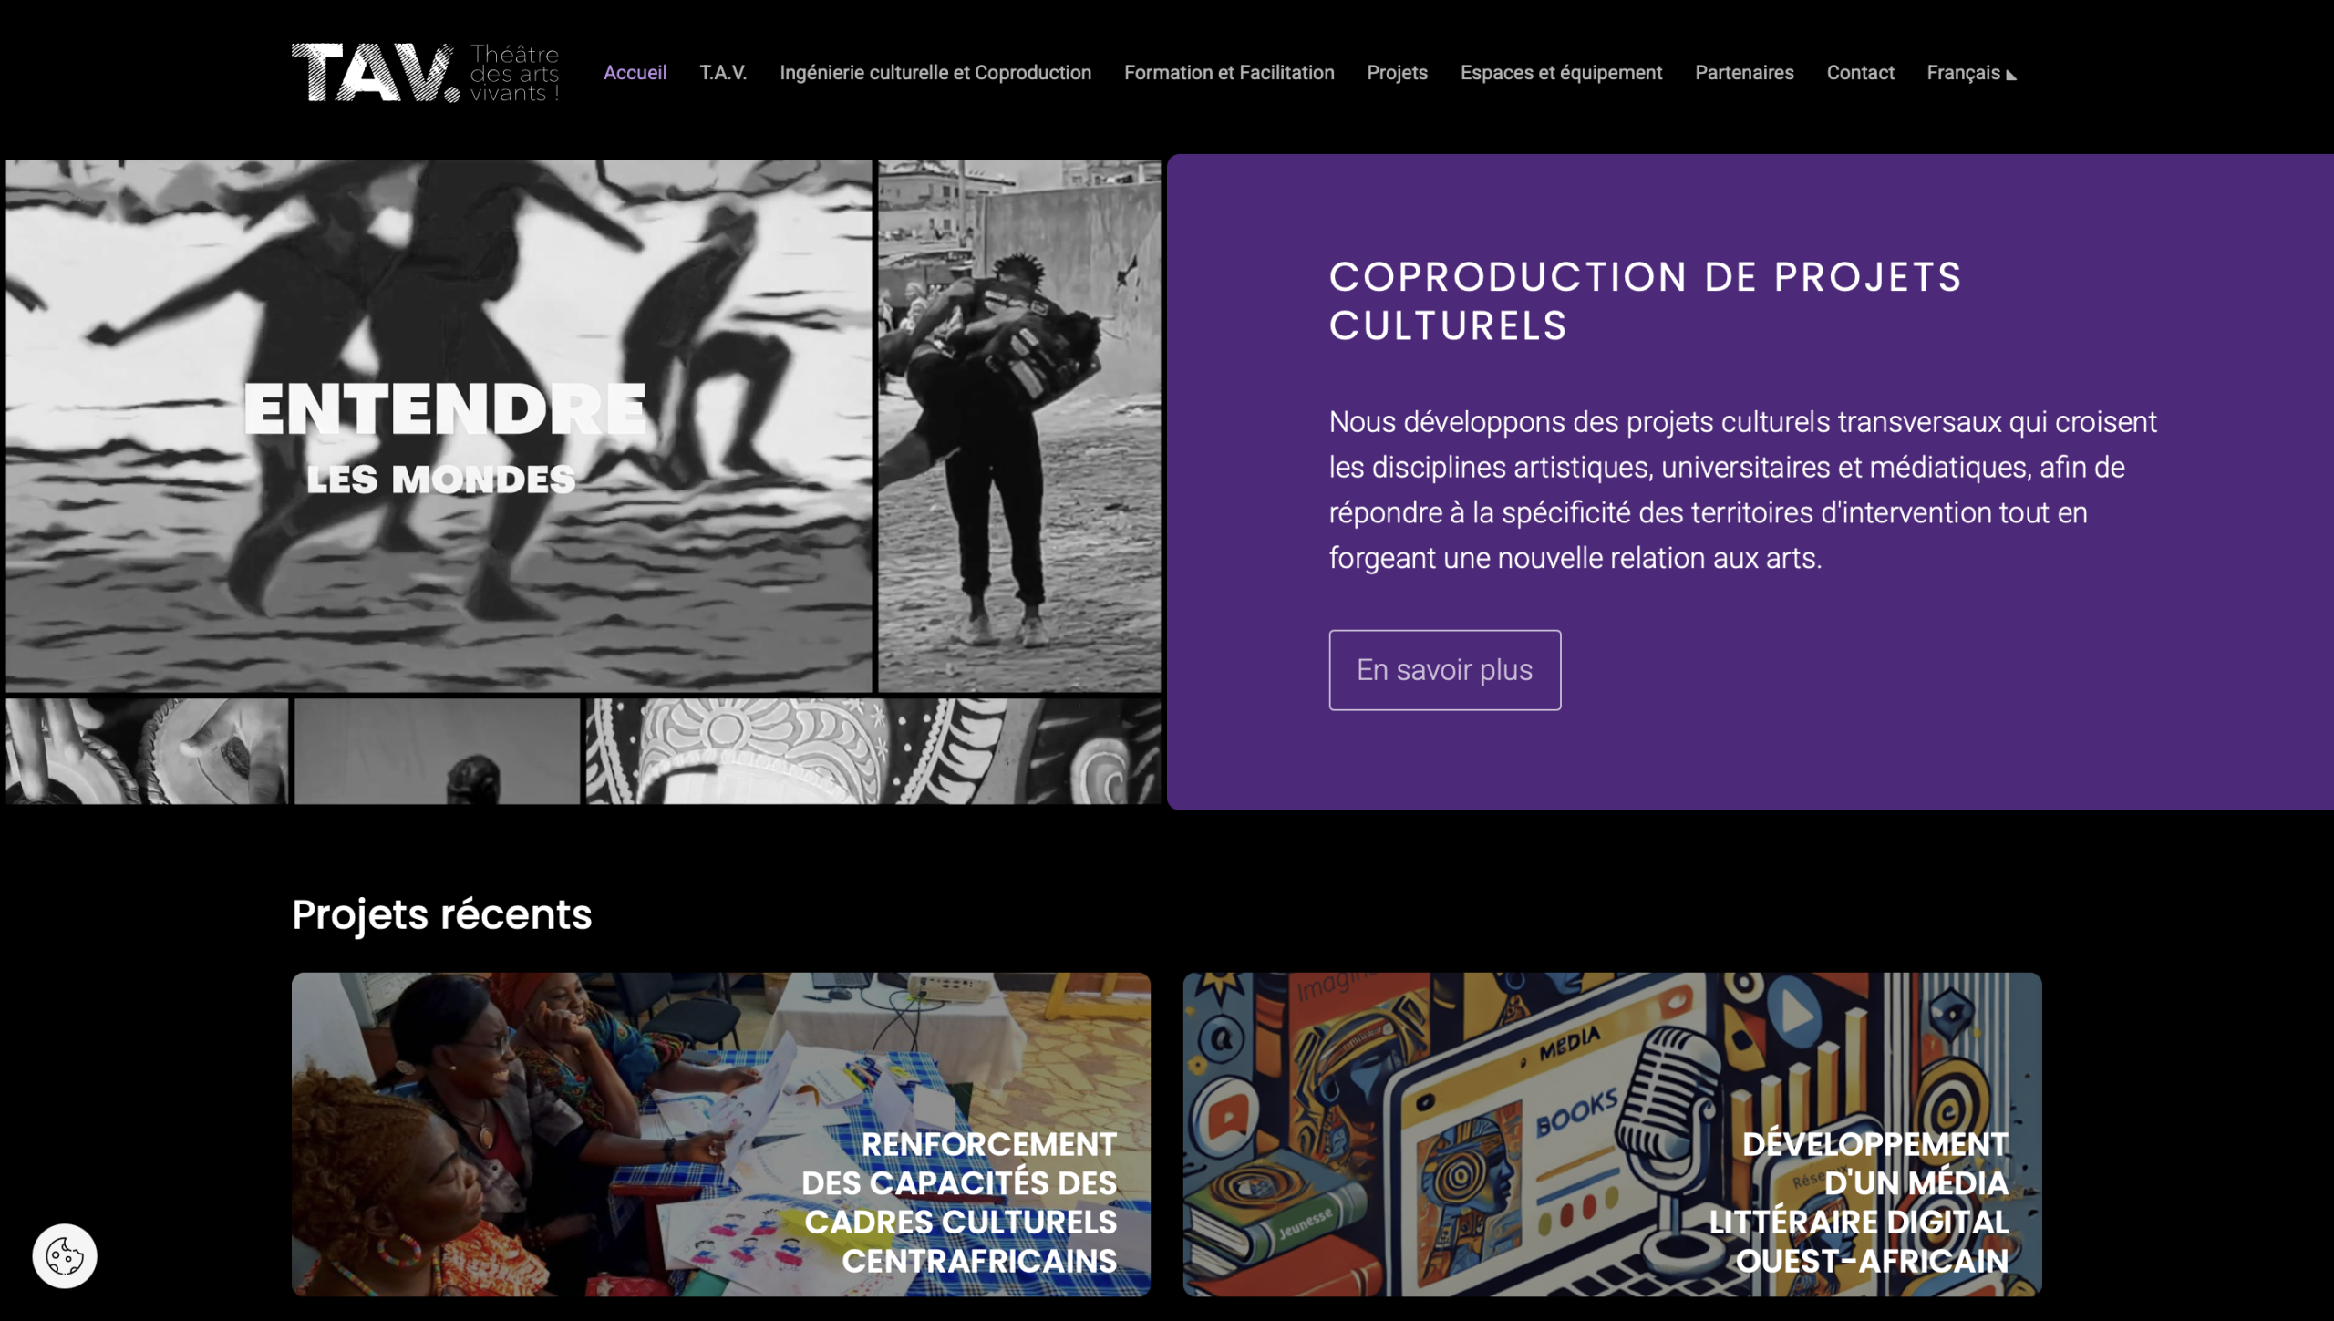
Task: Open the Partenaires page
Action: point(1744,73)
